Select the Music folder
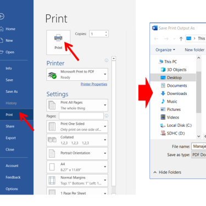 (x=169, y=102)
